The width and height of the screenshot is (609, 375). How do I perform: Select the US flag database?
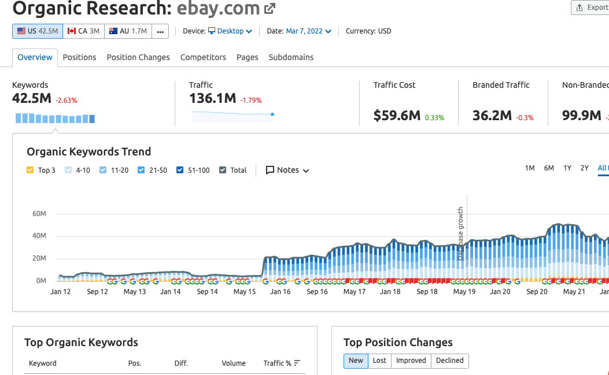[21, 31]
